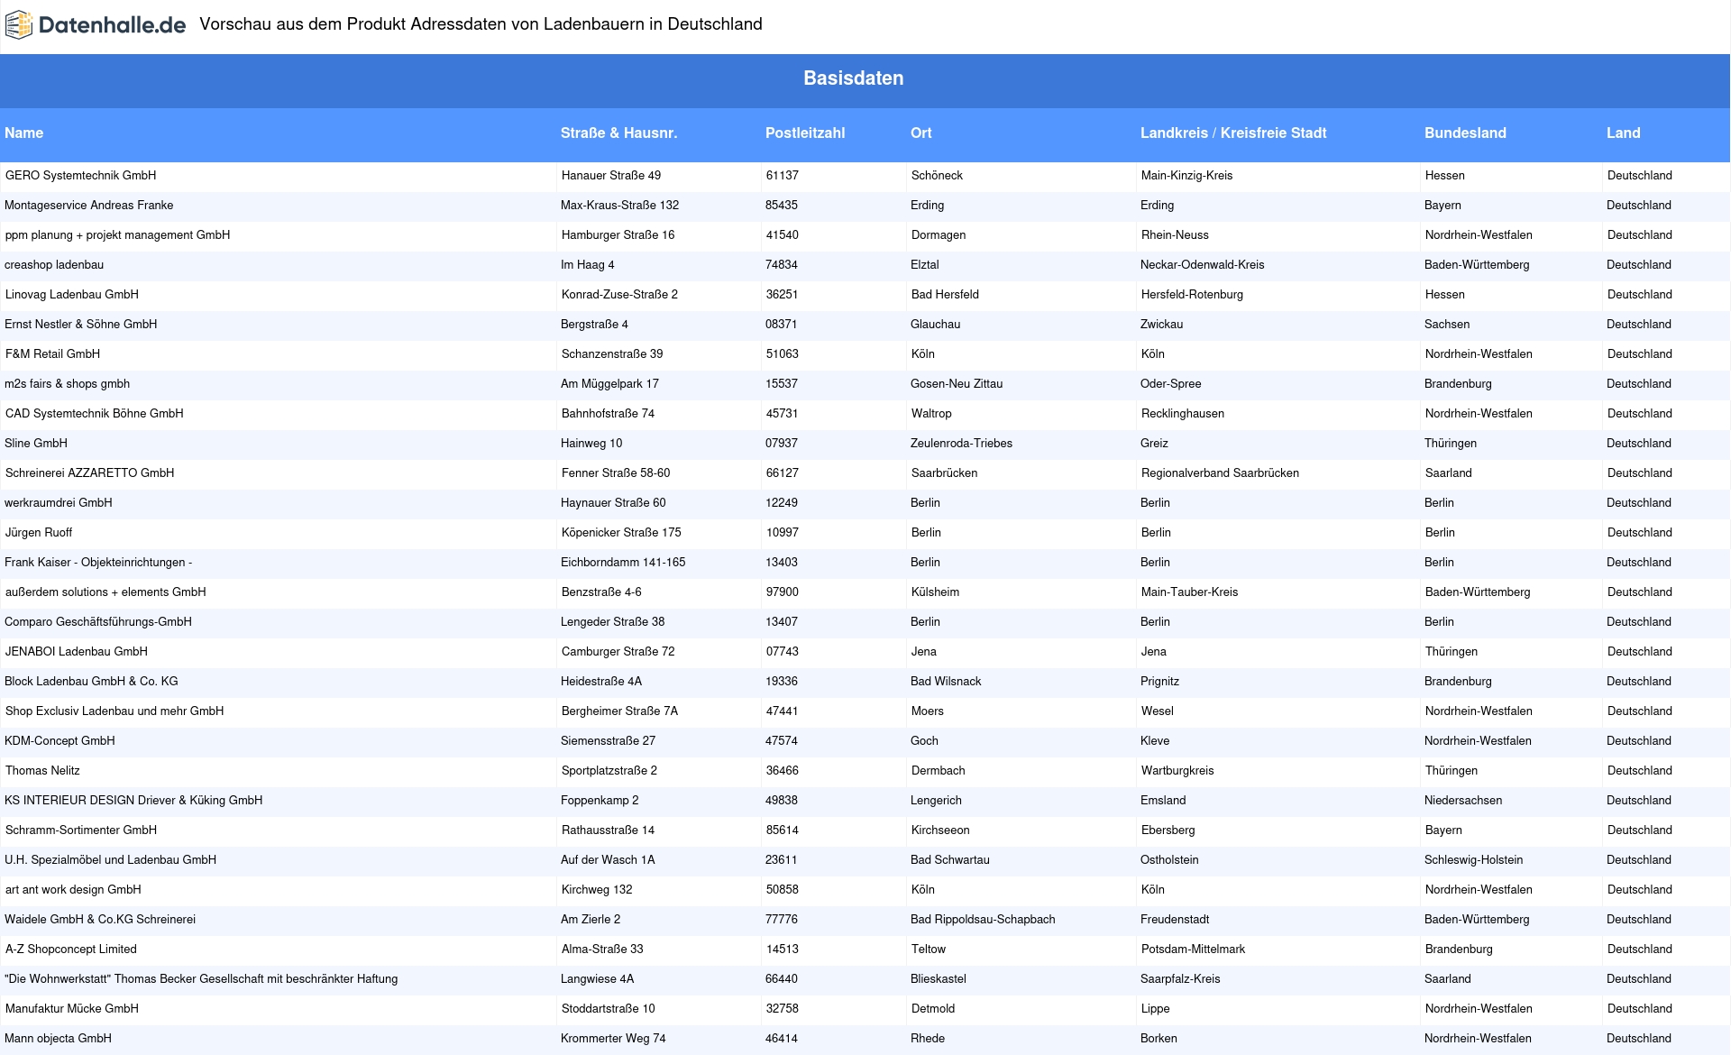Select CAD Systemtechnik Böhne GmbH
This screenshot has width=1731, height=1055.
[95, 413]
